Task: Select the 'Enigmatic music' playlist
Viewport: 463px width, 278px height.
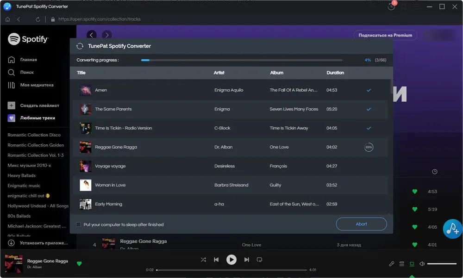Action: click(x=24, y=185)
